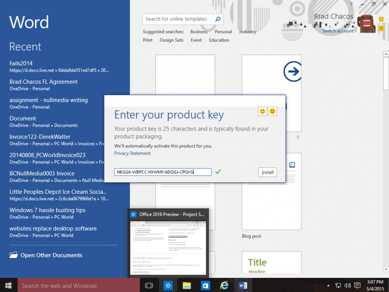The image size is (389, 292).
Task: Click the Install button
Action: (x=268, y=172)
